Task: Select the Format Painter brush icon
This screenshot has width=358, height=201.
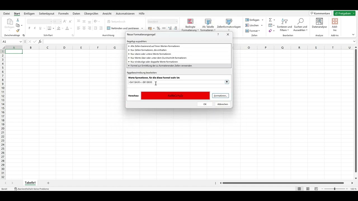Action: (x=18, y=31)
